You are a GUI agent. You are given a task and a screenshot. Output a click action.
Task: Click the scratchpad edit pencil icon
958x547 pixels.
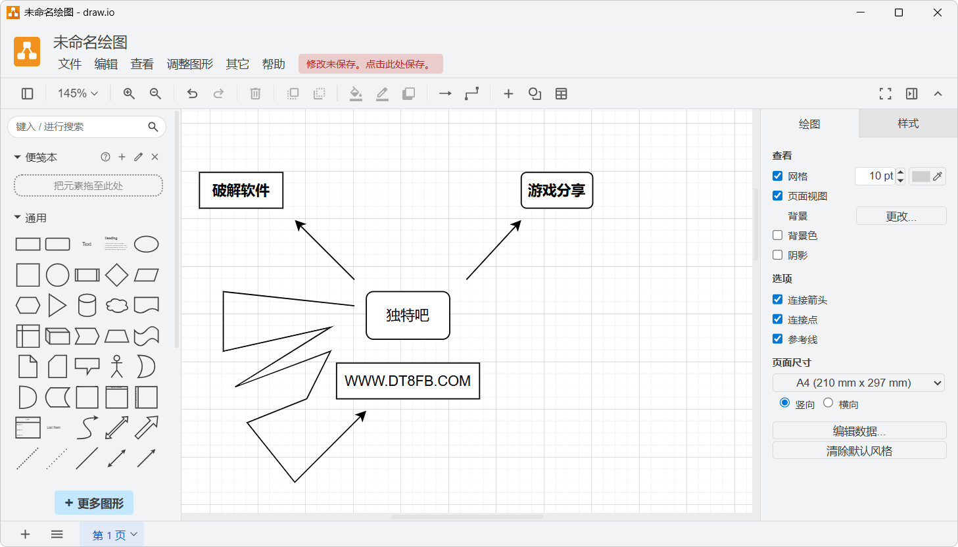pyautogui.click(x=138, y=157)
